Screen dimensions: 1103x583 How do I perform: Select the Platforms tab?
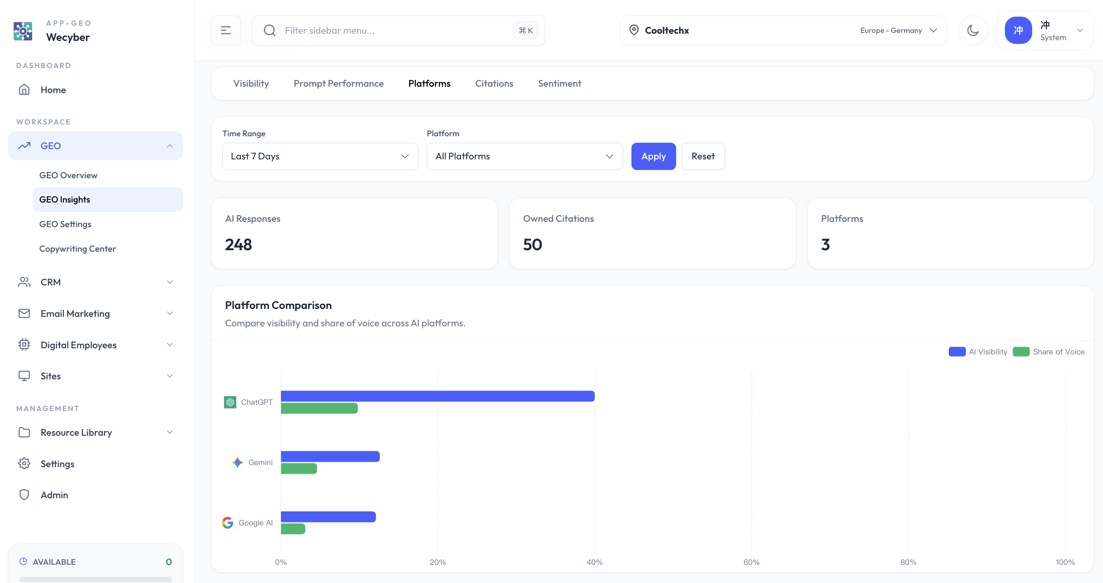429,83
